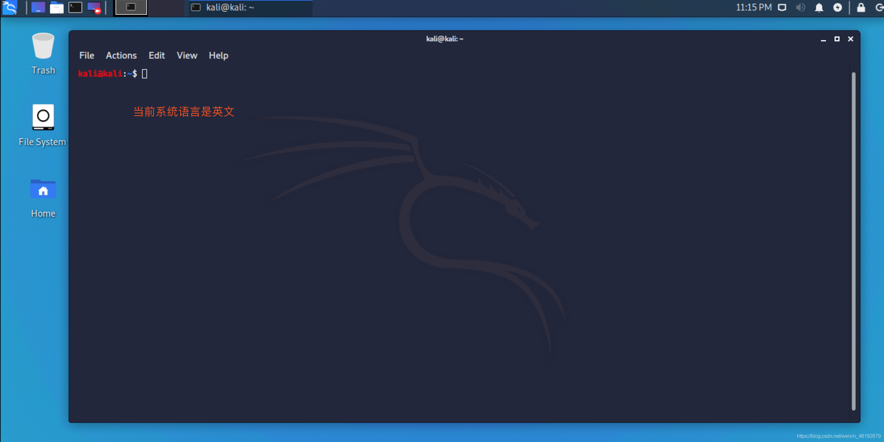Image resolution: width=884 pixels, height=442 pixels.
Task: Open the notifications bell icon
Action: (819, 7)
